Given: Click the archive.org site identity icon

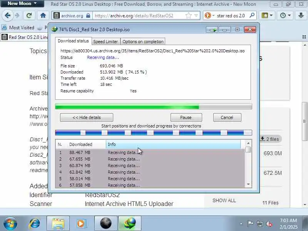Looking at the screenshot, I should click(57, 15).
